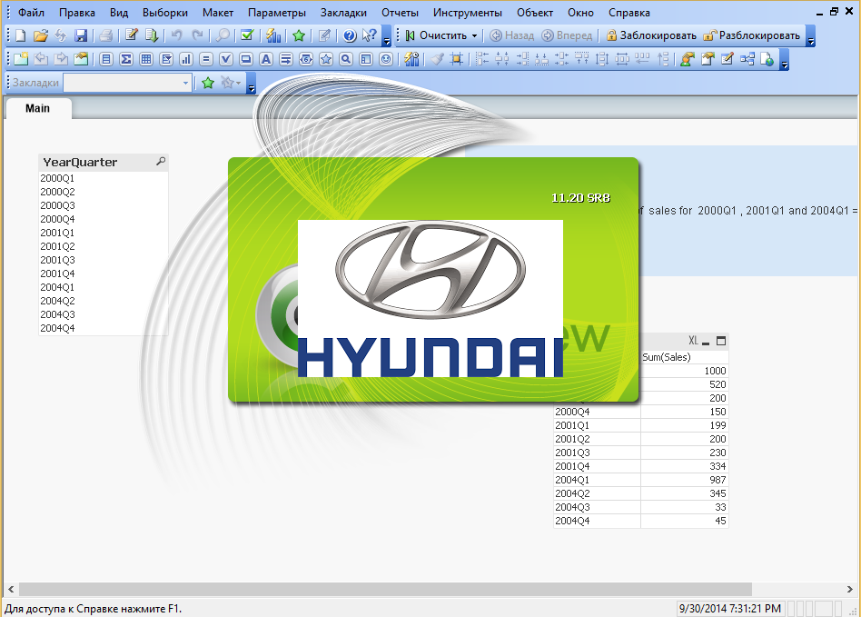Image resolution: width=861 pixels, height=617 pixels.
Task: Click the Print icon in the toolbar
Action: click(x=106, y=35)
